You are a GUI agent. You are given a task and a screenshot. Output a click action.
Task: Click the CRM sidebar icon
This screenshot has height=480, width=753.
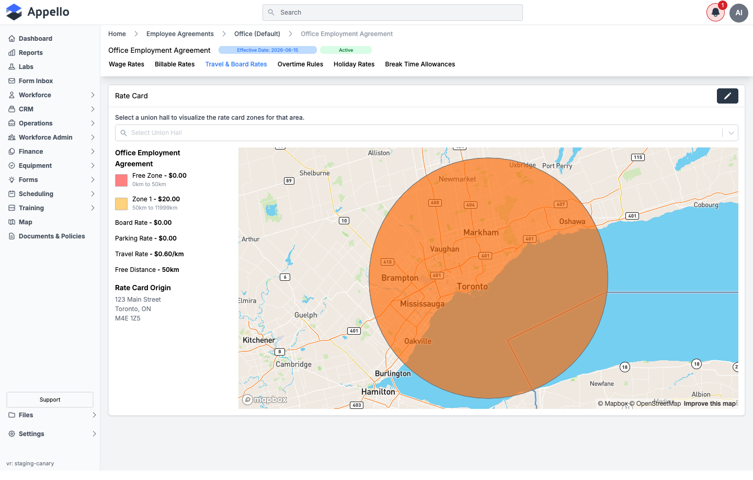[12, 109]
